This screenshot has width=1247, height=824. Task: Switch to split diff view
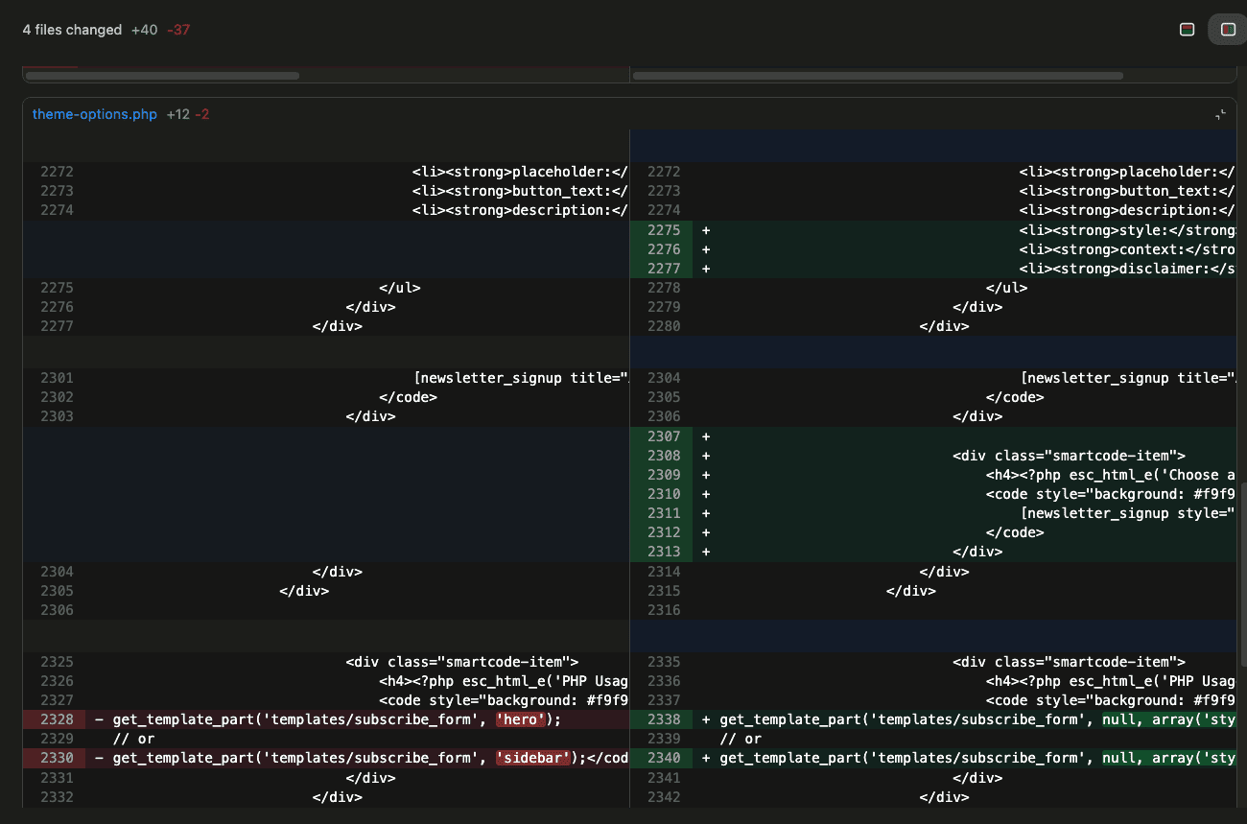[x=1227, y=29]
